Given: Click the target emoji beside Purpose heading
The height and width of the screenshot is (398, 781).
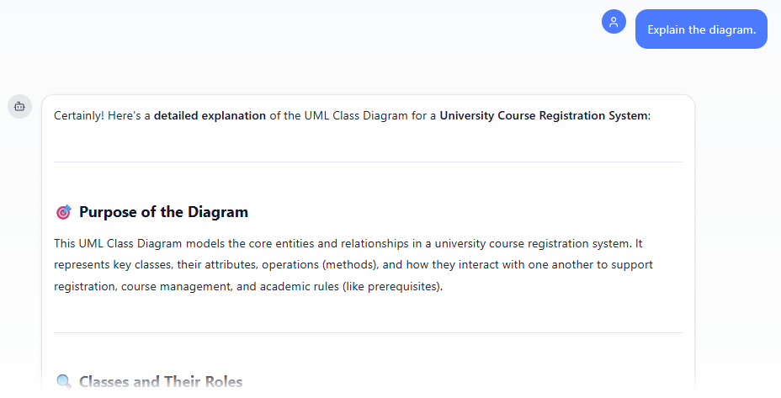Looking at the screenshot, I should pyautogui.click(x=63, y=212).
